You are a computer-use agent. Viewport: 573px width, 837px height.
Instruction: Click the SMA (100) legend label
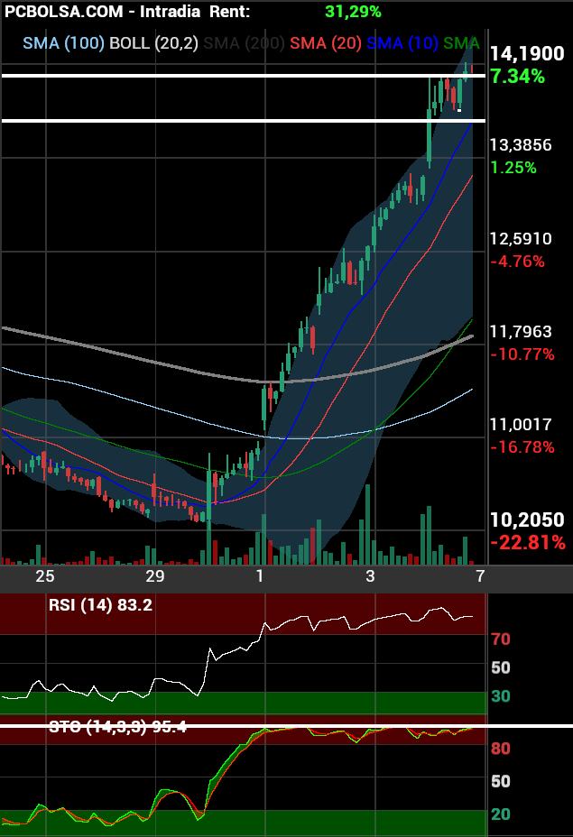[63, 43]
